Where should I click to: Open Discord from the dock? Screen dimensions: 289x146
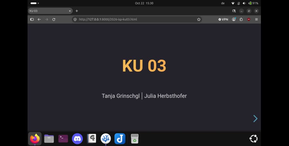(x=78, y=139)
